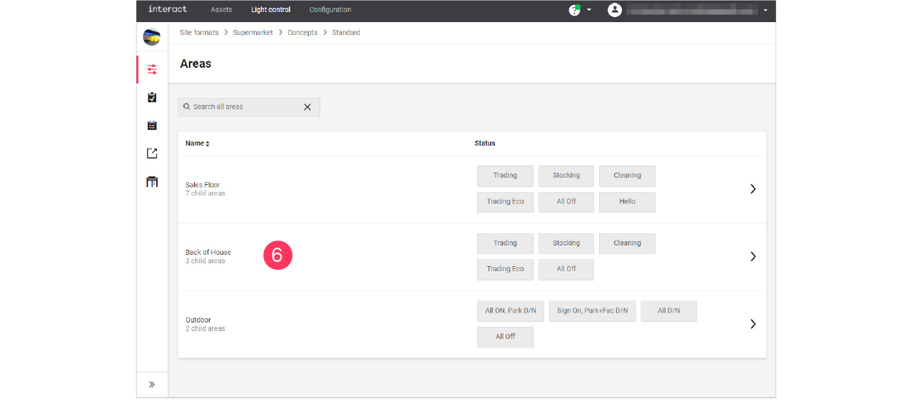Open the store layout icon in sidebar
913x416 pixels.
click(152, 181)
